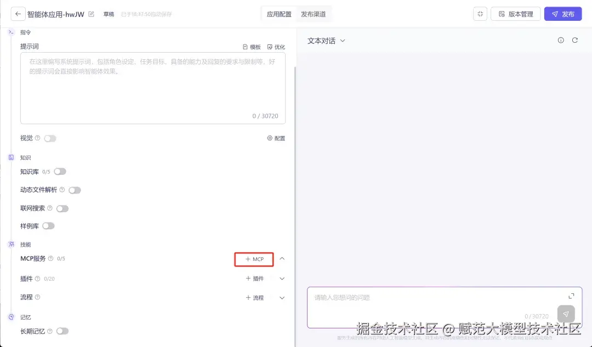
Task: Collapse the MCP服务 section chevron
Action: tap(282, 259)
